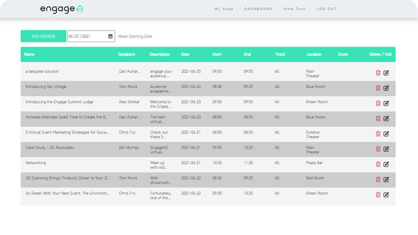
Task: Click the Name column header
Action: pyautogui.click(x=29, y=54)
